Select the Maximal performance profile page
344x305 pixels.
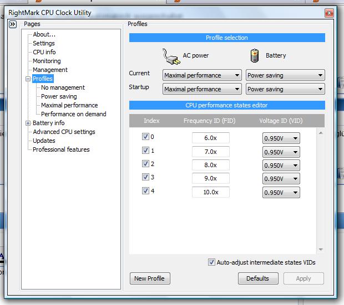click(69, 105)
